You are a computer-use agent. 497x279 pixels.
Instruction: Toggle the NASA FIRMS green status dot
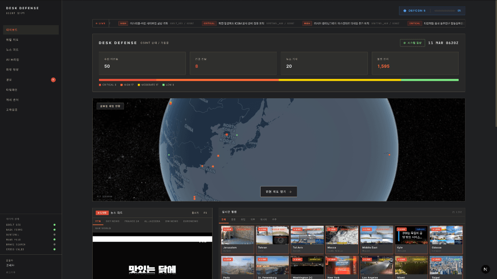[x=54, y=230]
